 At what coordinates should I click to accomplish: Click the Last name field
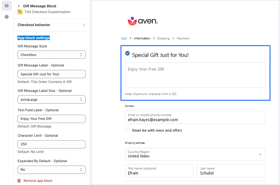point(231,171)
